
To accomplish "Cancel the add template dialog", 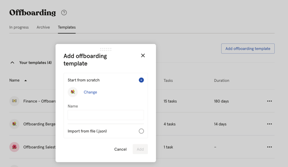I will point(120,149).
